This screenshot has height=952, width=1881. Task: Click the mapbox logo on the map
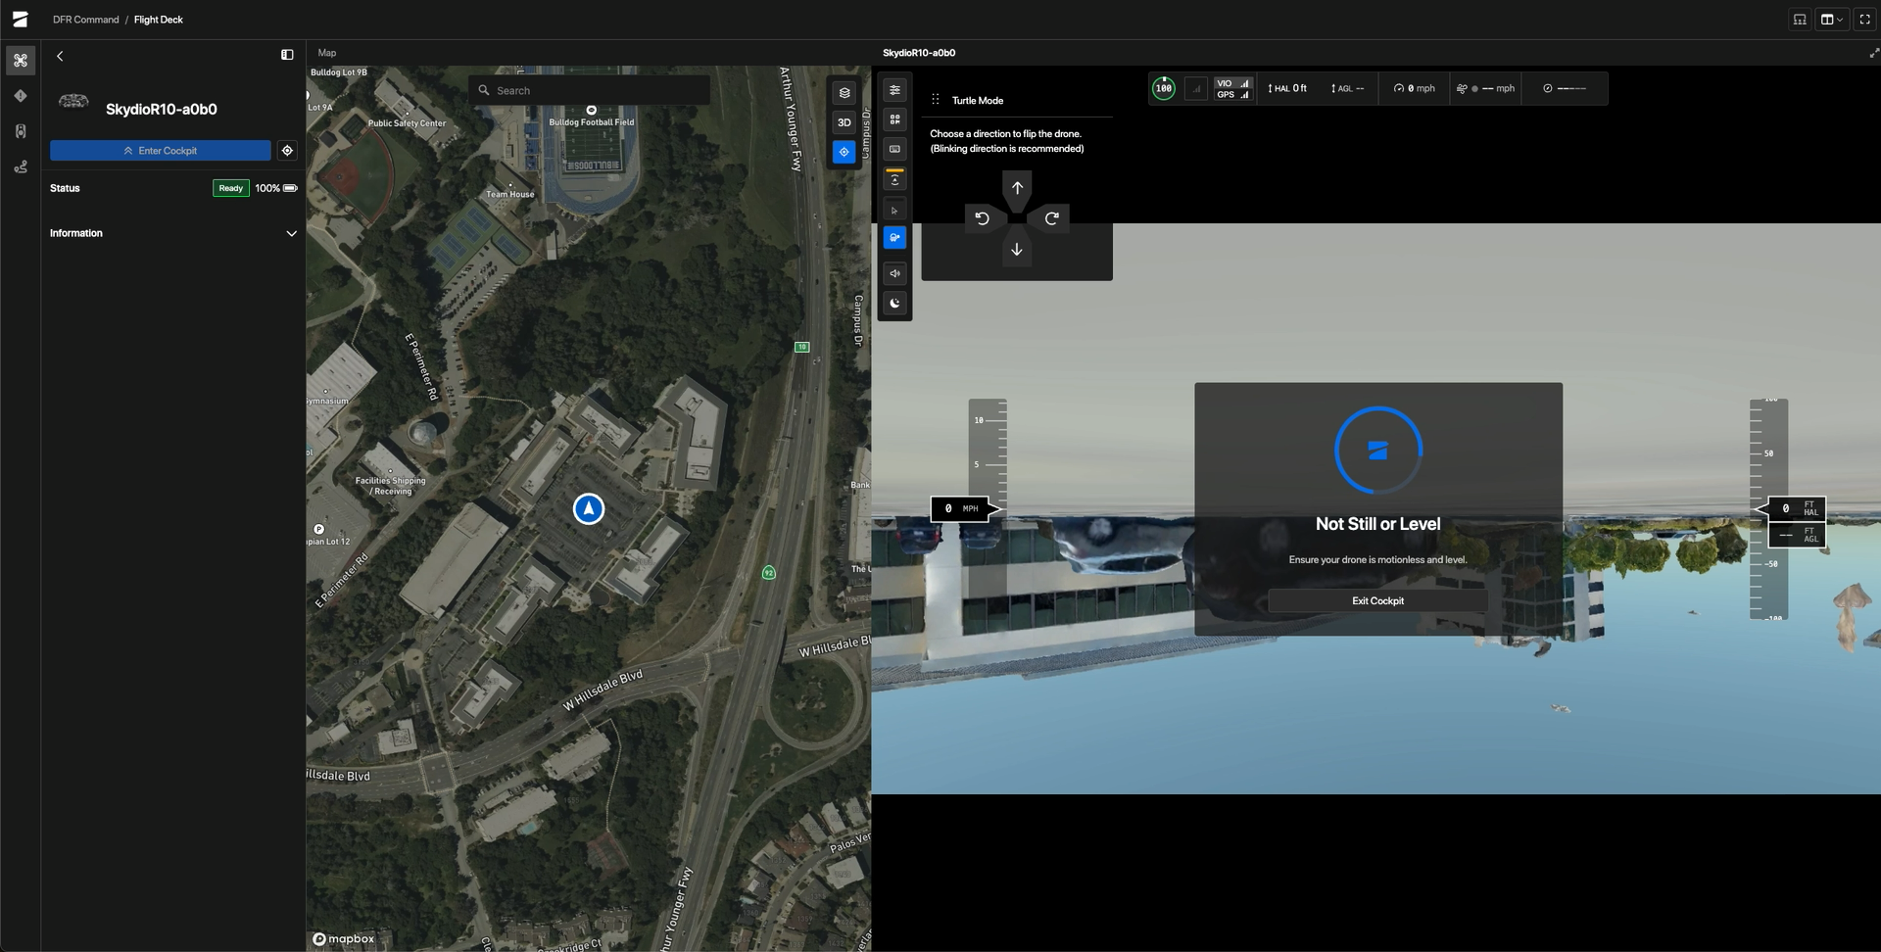coord(343,939)
